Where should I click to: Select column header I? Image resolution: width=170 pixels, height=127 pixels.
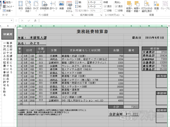pos(85,26)
